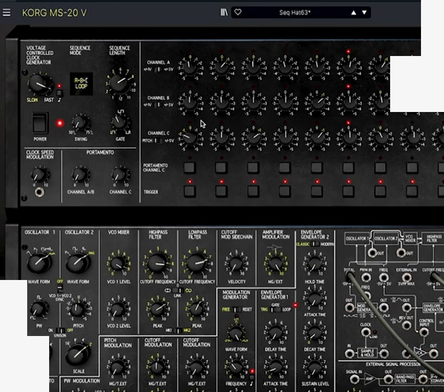Click the Sequence Length knob
The image size is (444, 392).
[x=120, y=83]
